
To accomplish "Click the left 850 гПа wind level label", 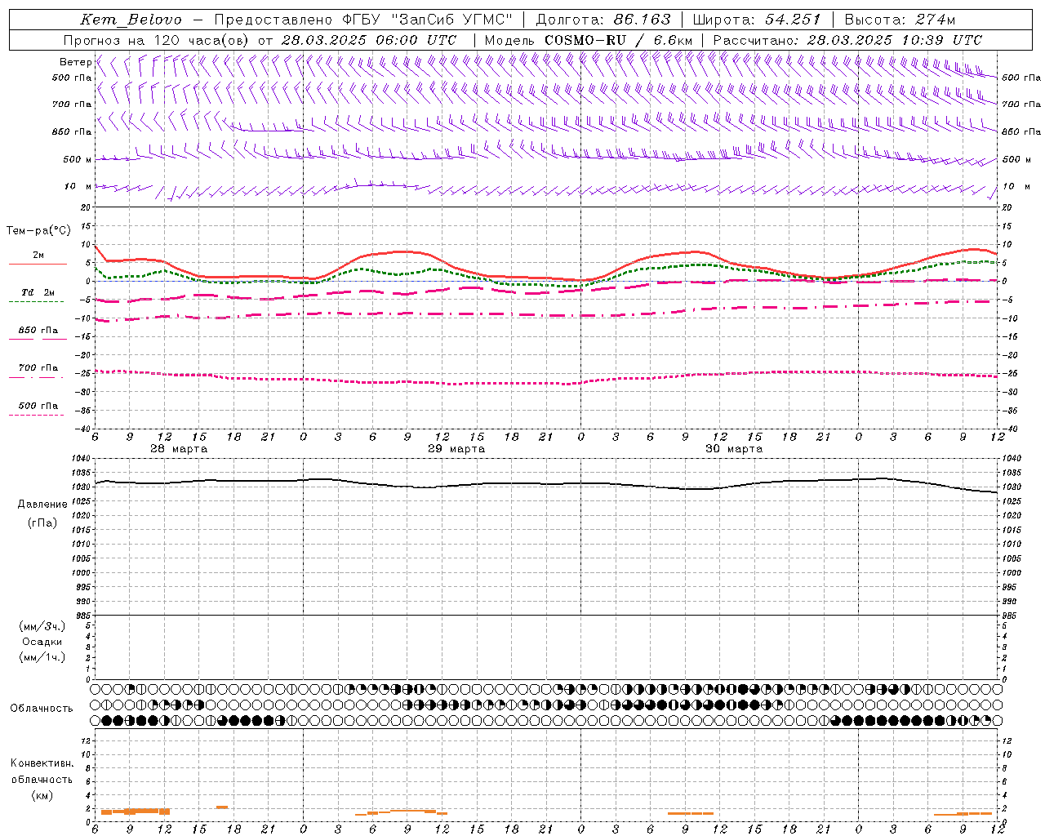I will pos(72,131).
